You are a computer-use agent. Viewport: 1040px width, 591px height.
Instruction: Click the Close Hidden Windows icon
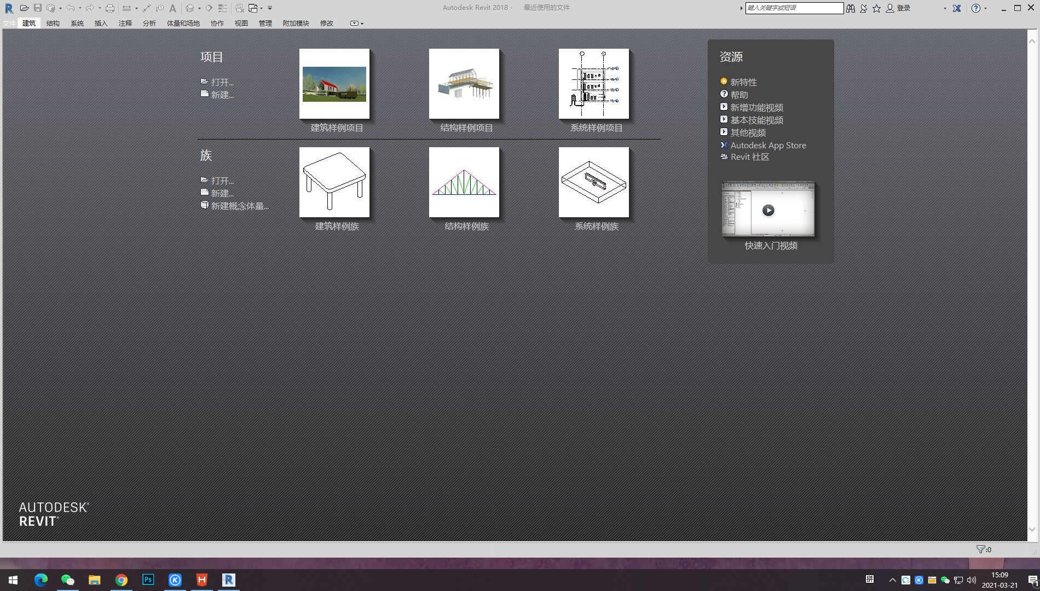(240, 8)
